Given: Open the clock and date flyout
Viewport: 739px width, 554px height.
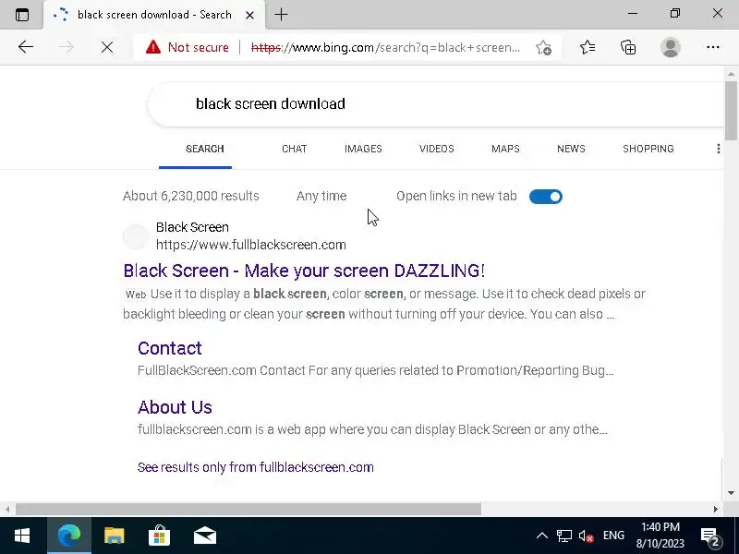Looking at the screenshot, I should pyautogui.click(x=660, y=536).
